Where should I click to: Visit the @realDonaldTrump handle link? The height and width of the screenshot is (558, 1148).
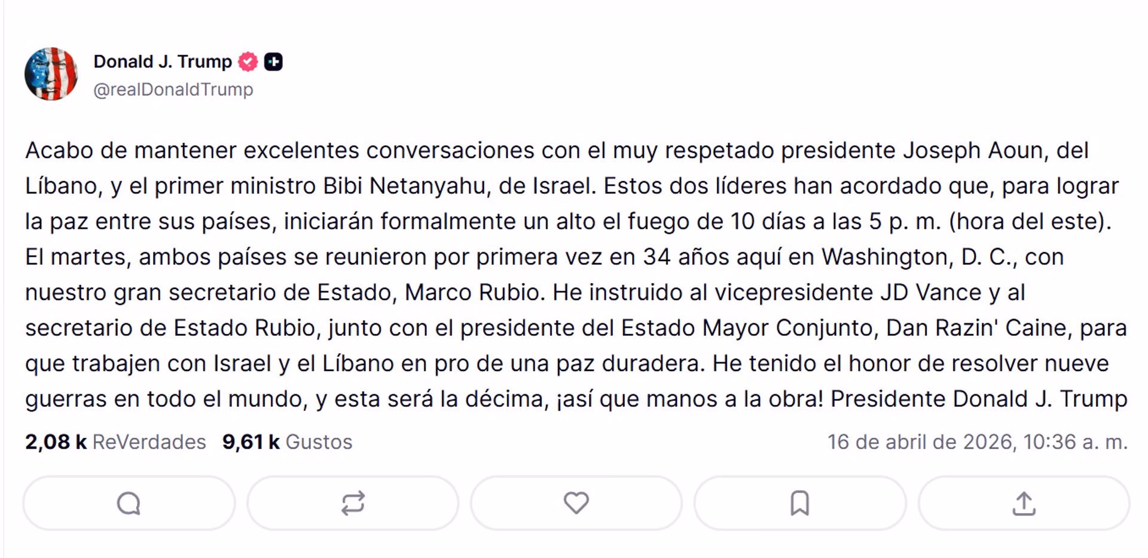pos(173,90)
